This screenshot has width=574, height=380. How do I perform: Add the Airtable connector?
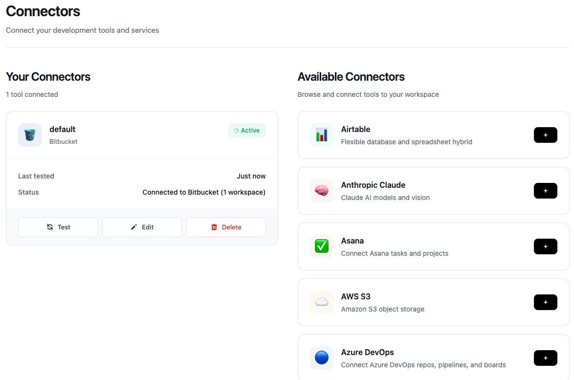click(545, 134)
